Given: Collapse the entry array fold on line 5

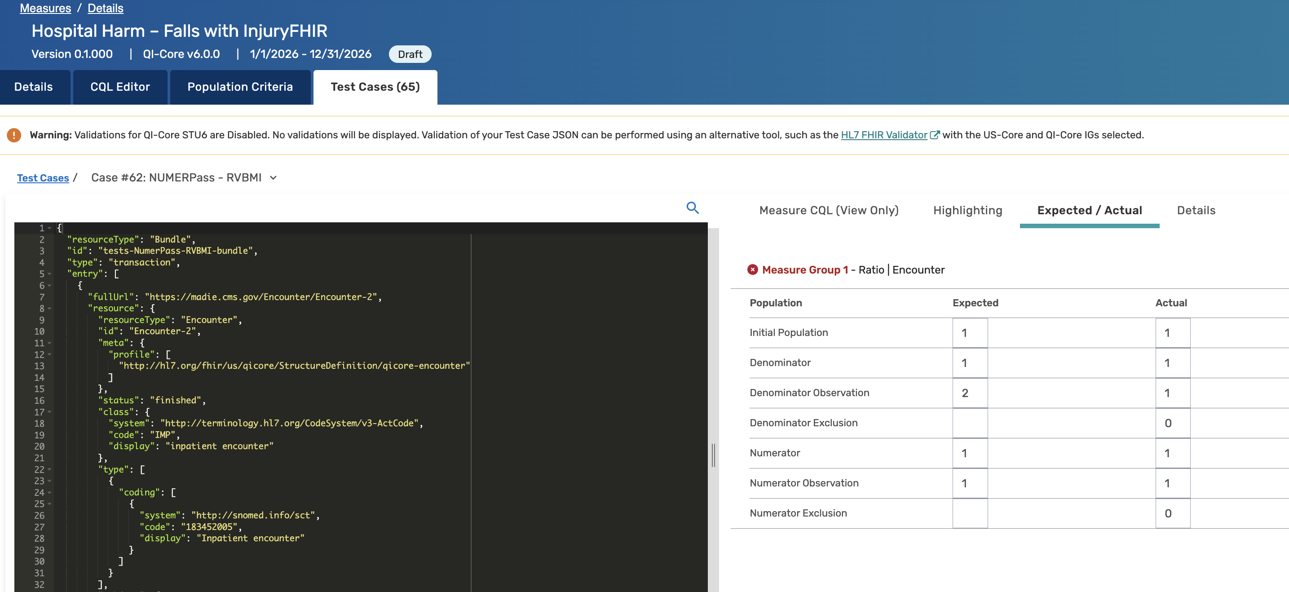Looking at the screenshot, I should click(x=49, y=274).
